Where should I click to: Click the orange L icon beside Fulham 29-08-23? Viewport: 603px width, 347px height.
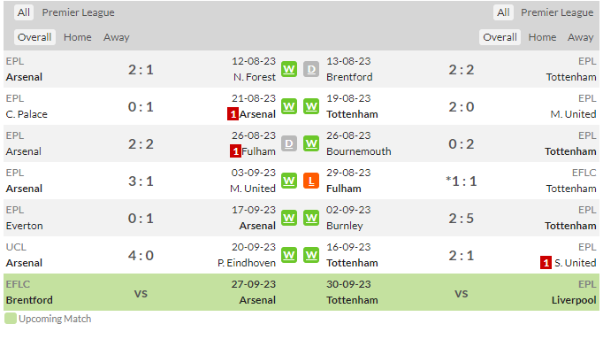(x=311, y=181)
